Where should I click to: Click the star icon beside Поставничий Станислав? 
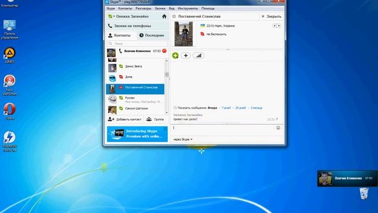[174, 17]
